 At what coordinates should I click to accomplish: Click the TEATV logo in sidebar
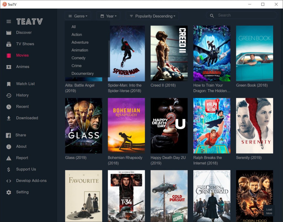[x=30, y=22]
